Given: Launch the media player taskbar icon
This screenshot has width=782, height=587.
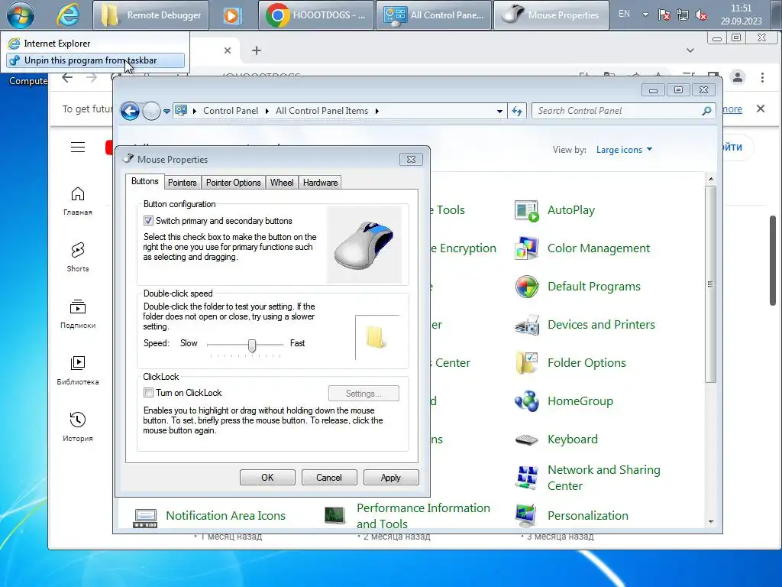Looking at the screenshot, I should click(x=231, y=15).
